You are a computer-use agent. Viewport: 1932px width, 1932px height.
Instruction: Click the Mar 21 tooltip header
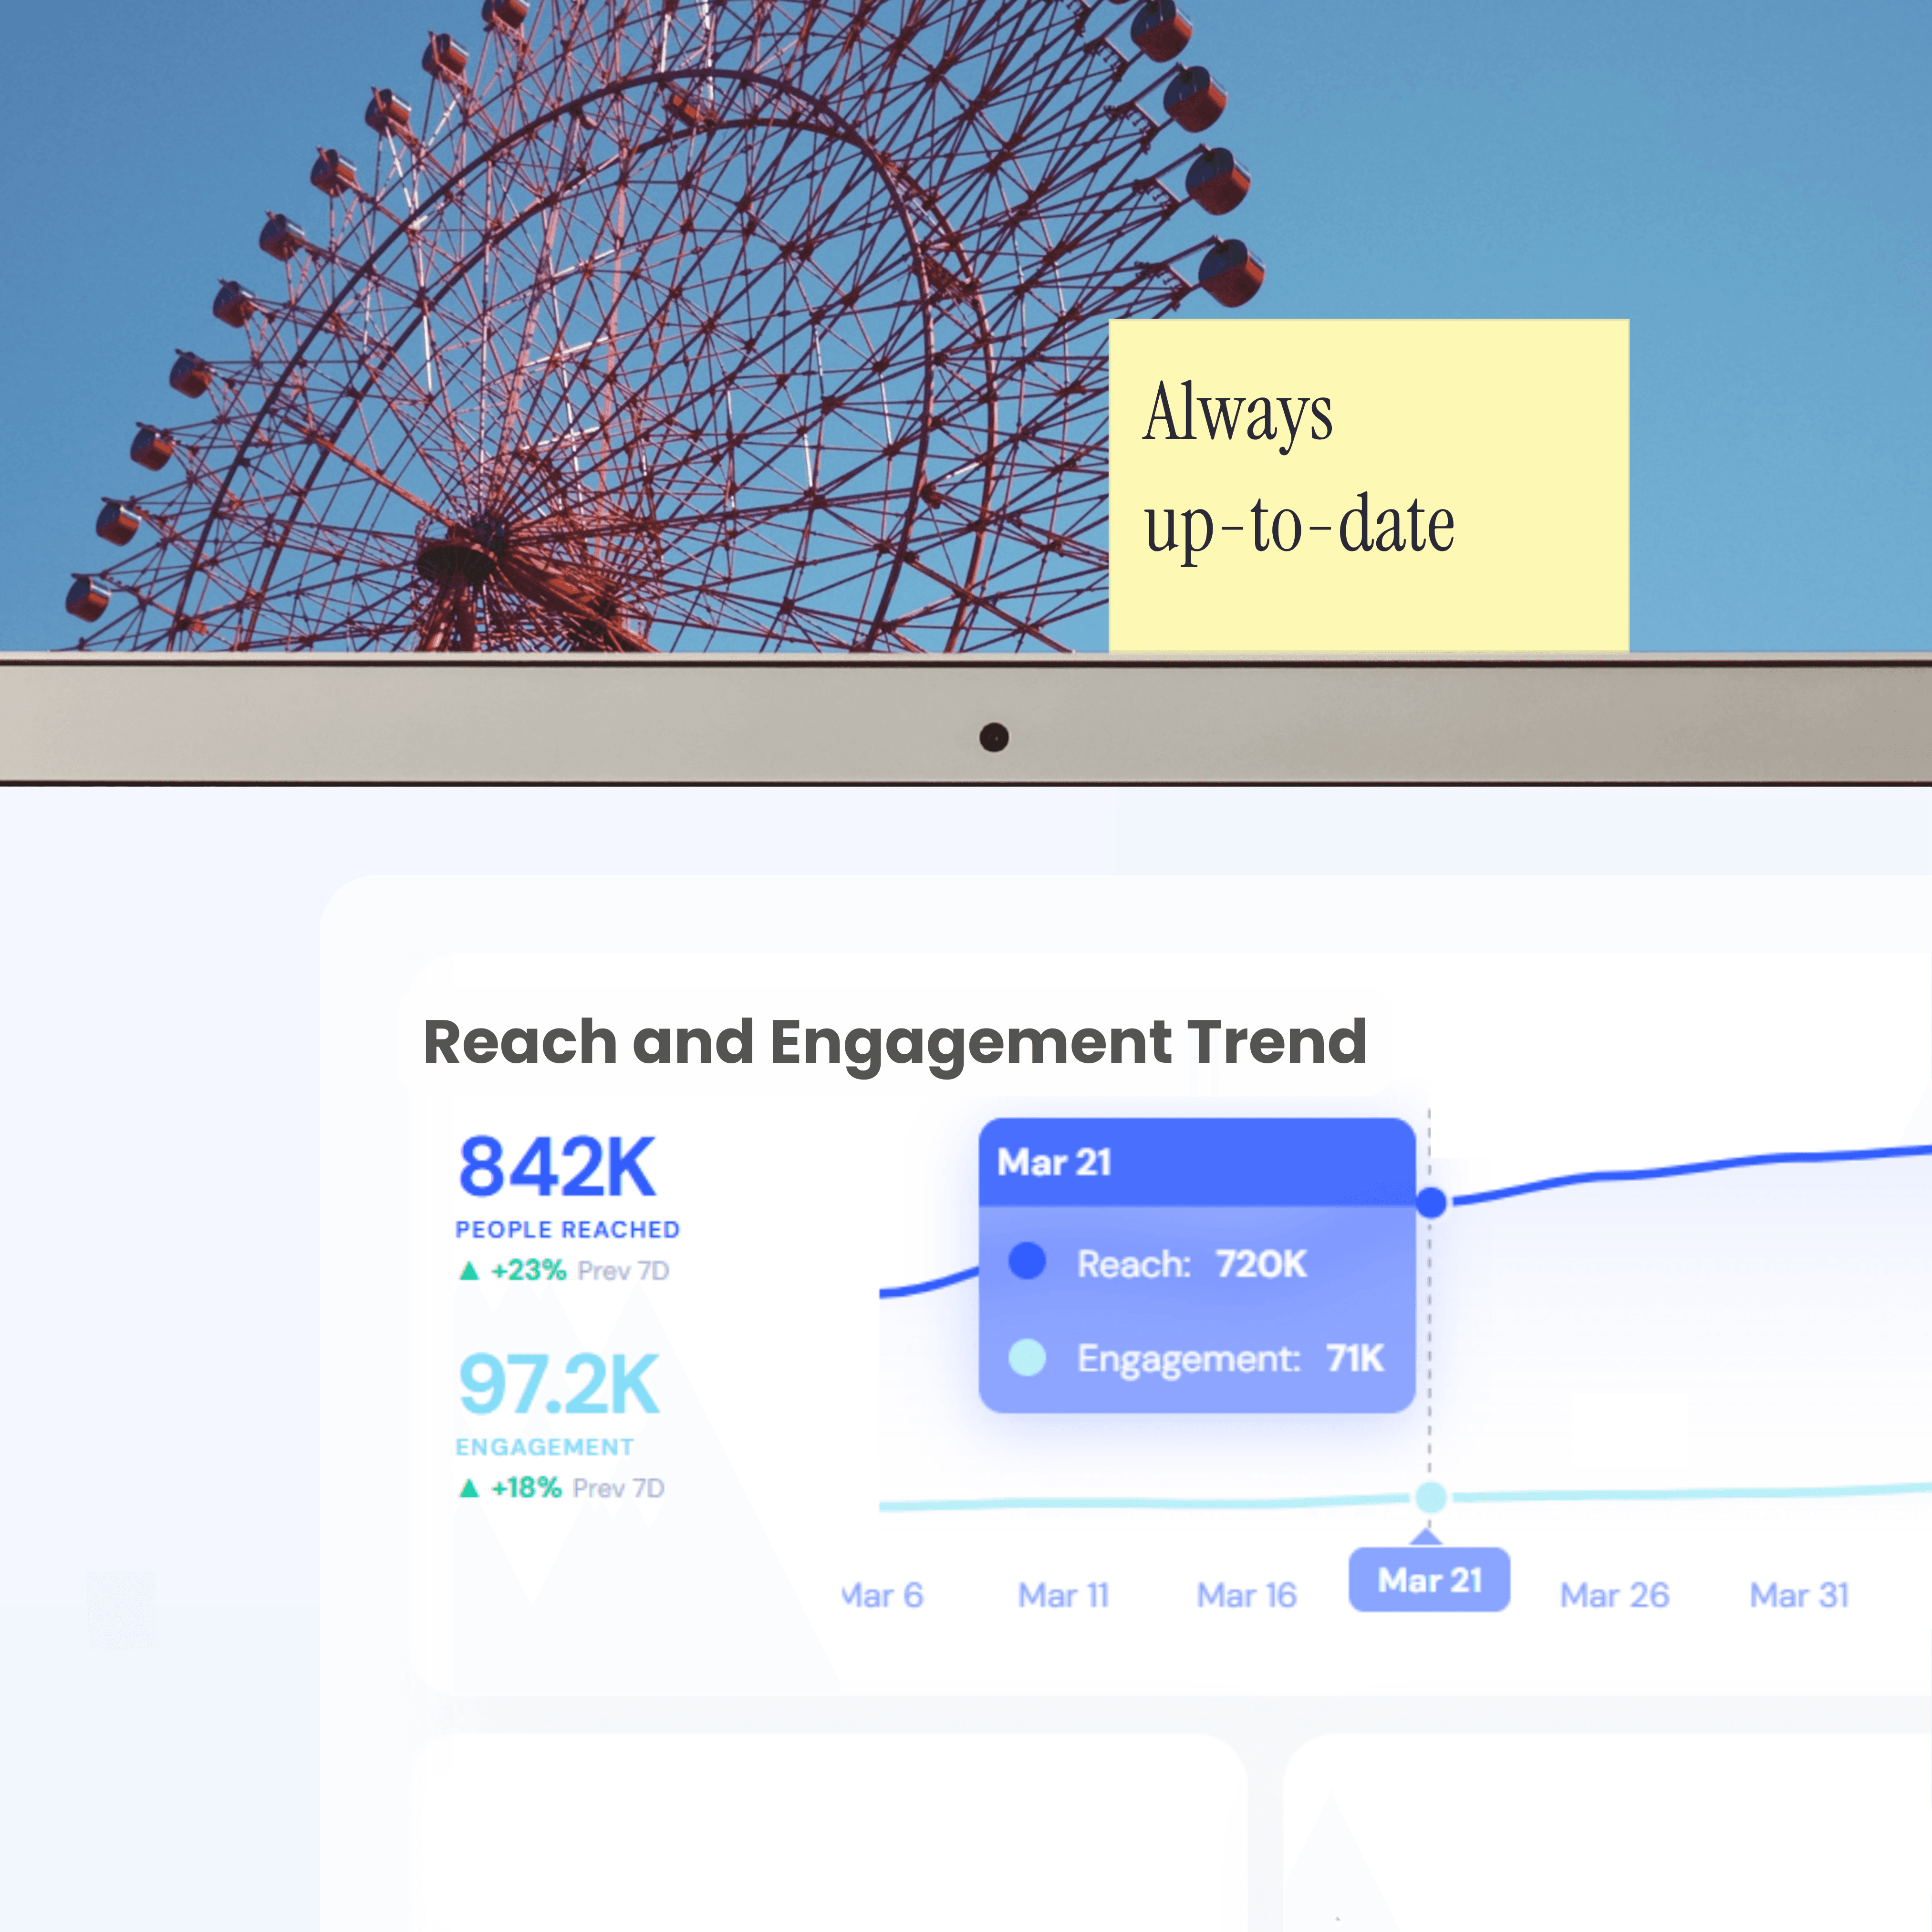coord(1197,1162)
